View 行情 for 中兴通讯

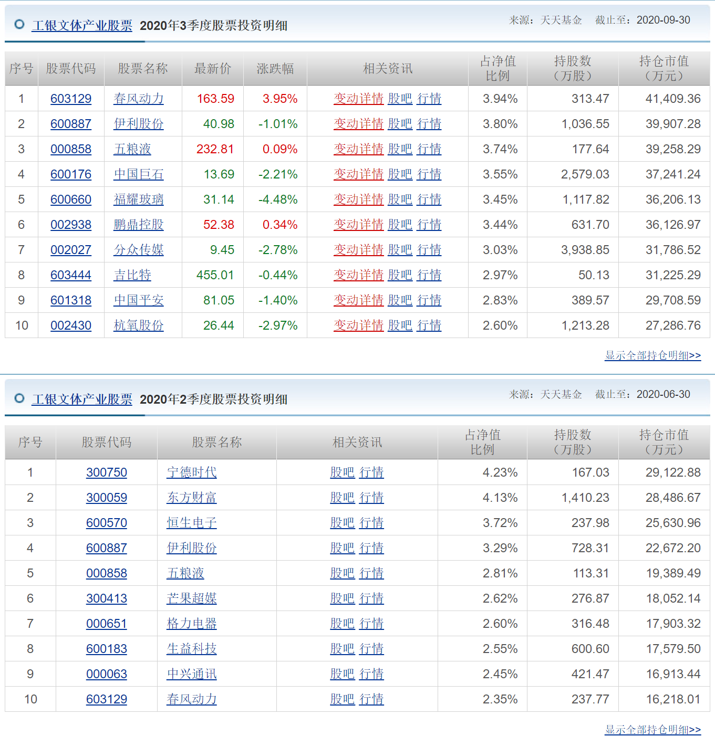[x=371, y=674]
